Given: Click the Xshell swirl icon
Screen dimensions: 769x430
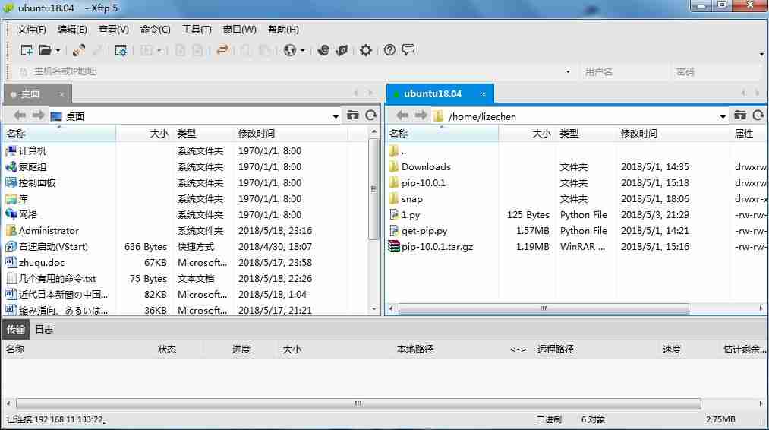Looking at the screenshot, I should 323,50.
